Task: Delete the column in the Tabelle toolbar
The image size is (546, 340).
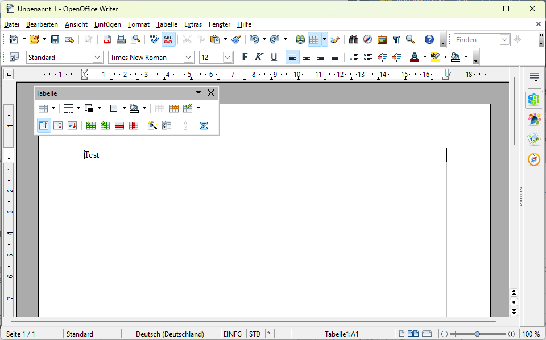Action: coord(134,125)
